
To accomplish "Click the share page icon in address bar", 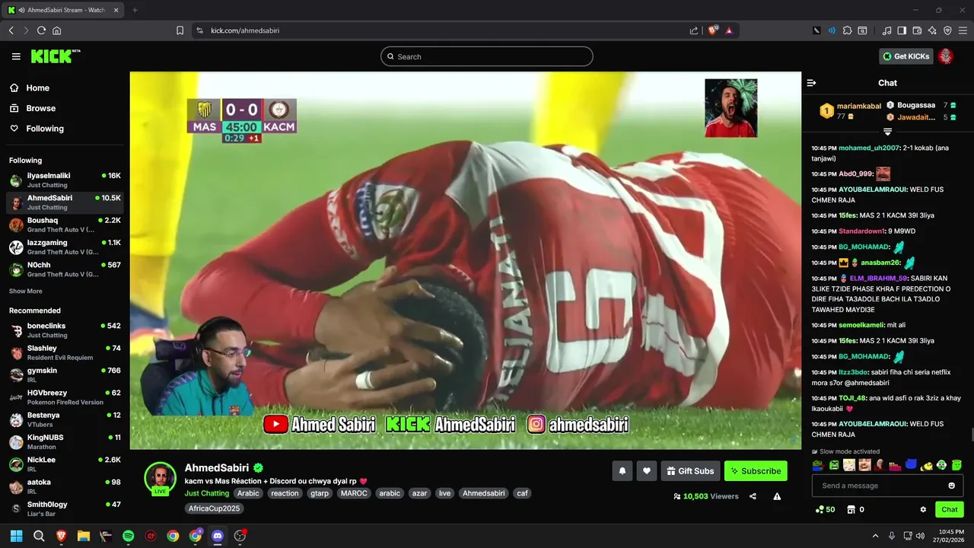I will tap(694, 30).
